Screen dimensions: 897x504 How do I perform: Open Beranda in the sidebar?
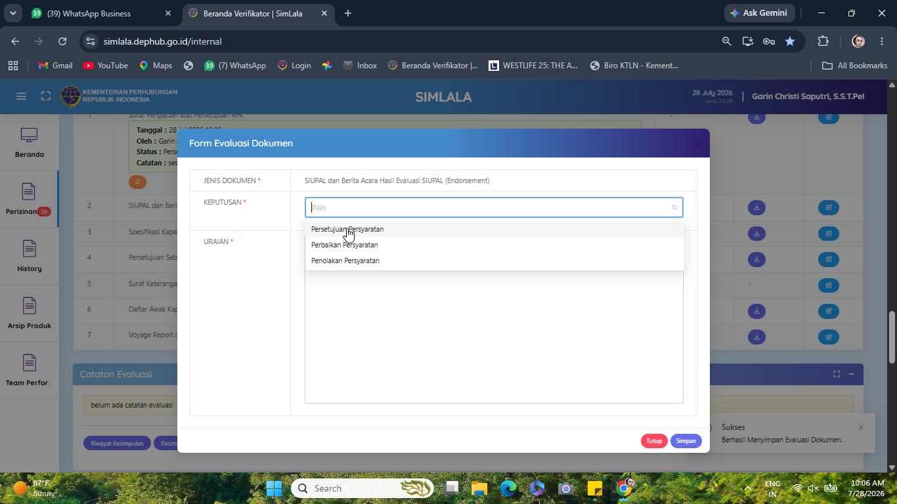click(29, 143)
